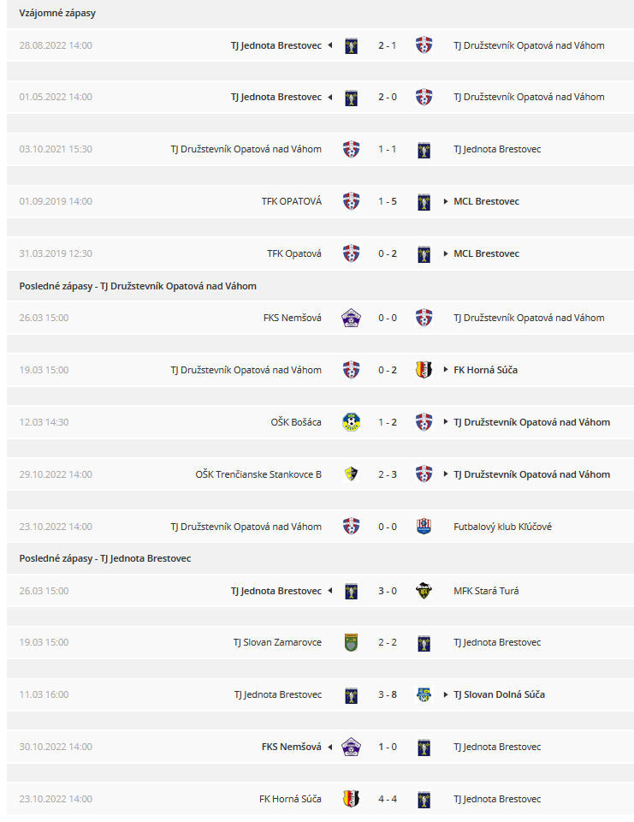Open MCL Brestovec team in 31.03.2019 match
This screenshot has width=634, height=822.
pos(486,253)
